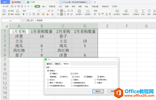156x100 pixels.
Task: Expand the Name Box dropdown arrow
Action: 20,20
